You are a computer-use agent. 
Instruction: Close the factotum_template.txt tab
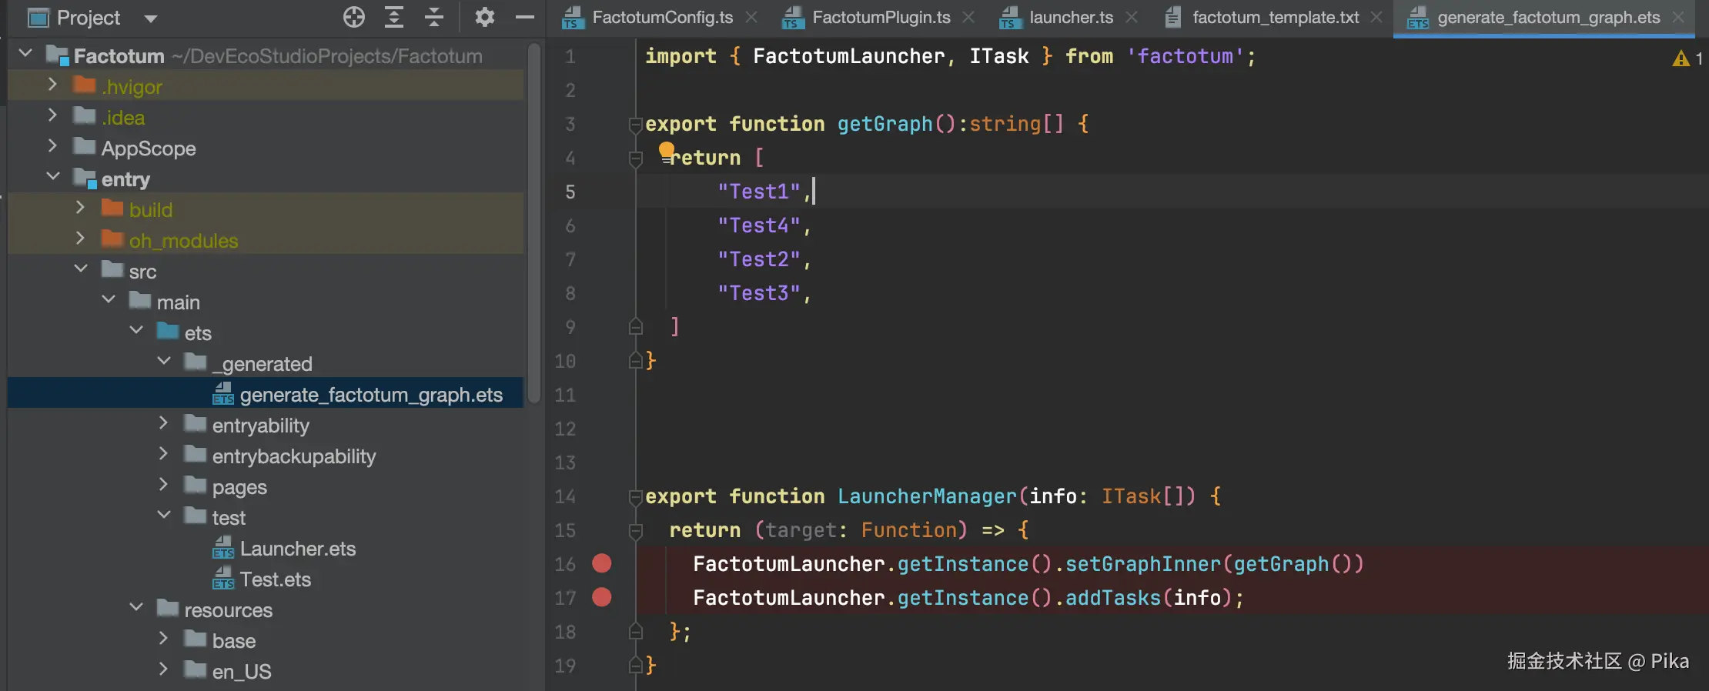point(1376,17)
